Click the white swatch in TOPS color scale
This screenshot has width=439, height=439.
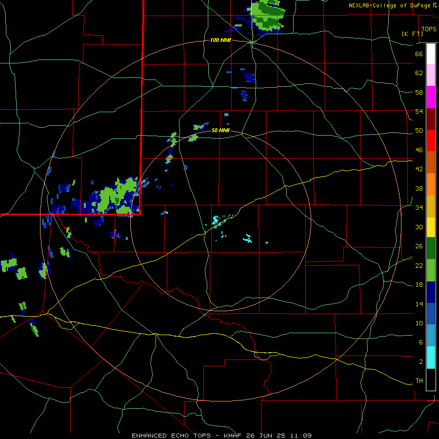431,54
